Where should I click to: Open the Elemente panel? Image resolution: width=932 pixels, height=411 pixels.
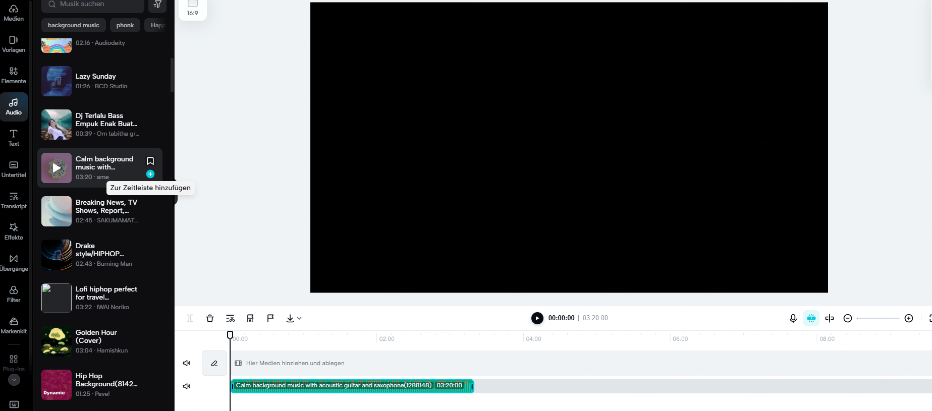click(x=14, y=76)
